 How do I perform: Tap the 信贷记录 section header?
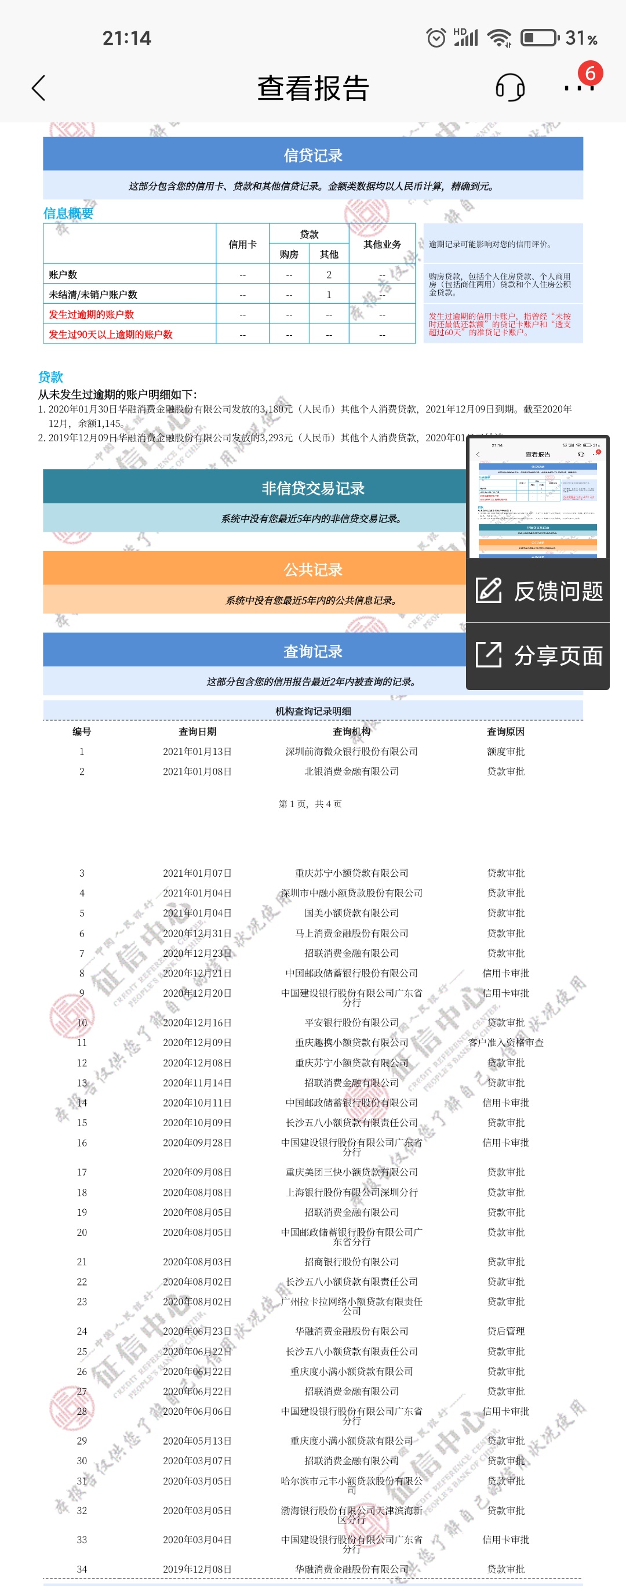(x=312, y=154)
